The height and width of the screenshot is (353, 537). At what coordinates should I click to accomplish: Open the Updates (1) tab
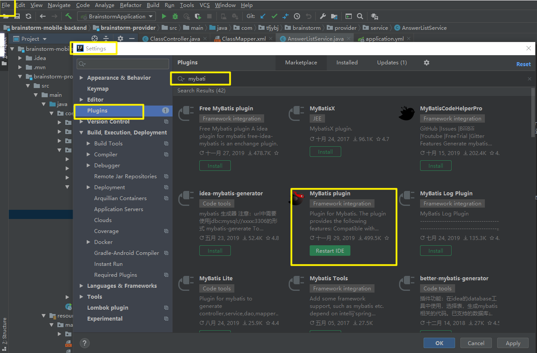[392, 63]
